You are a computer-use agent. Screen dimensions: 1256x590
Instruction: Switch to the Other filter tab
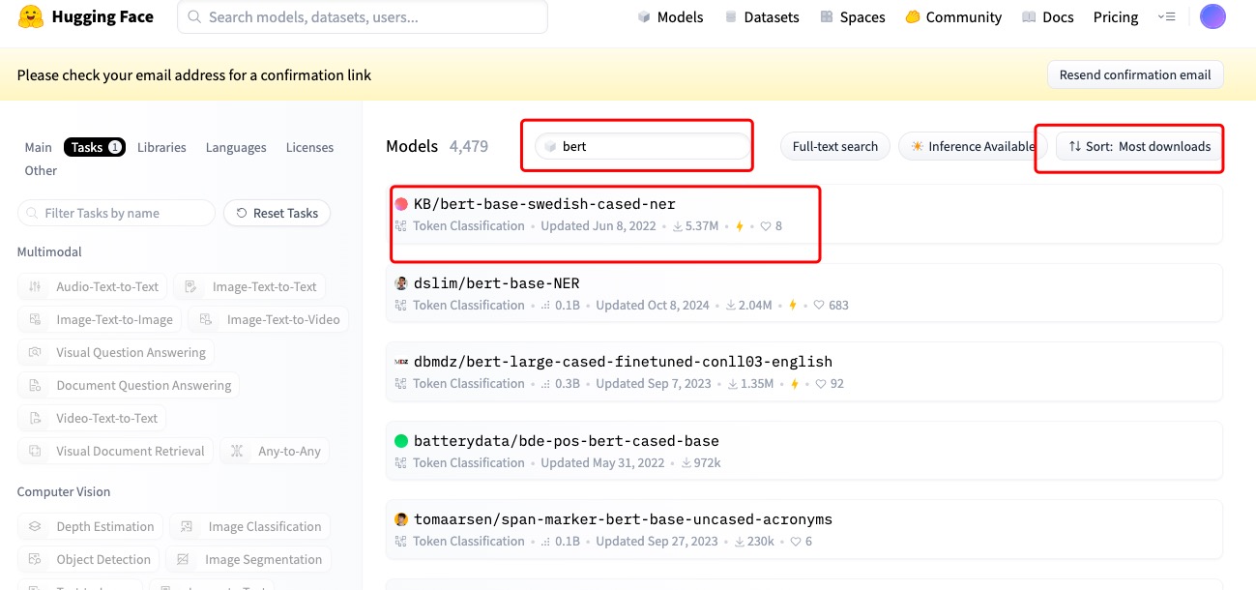click(41, 170)
